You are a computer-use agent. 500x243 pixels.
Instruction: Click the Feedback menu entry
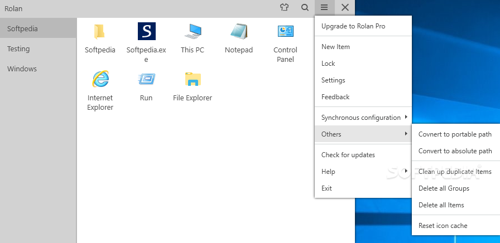pyautogui.click(x=363, y=97)
